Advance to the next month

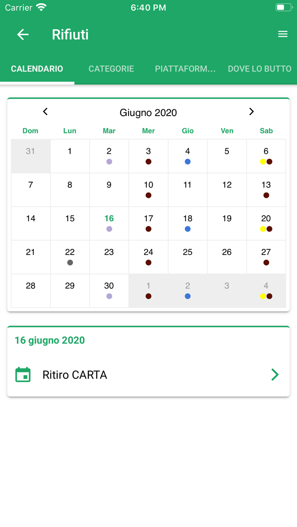click(251, 112)
